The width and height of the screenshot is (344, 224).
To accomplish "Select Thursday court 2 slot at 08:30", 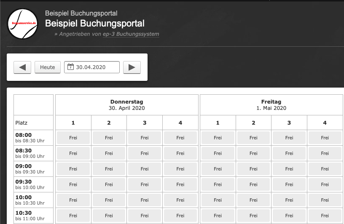I will [x=109, y=153].
